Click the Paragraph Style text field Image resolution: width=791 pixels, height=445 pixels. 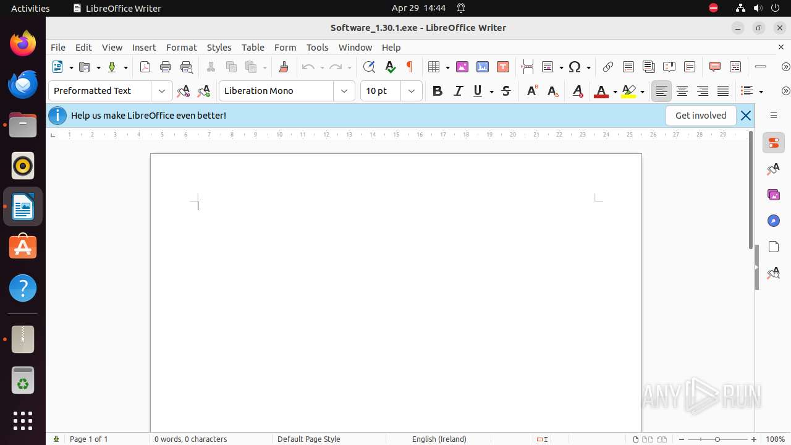point(100,91)
